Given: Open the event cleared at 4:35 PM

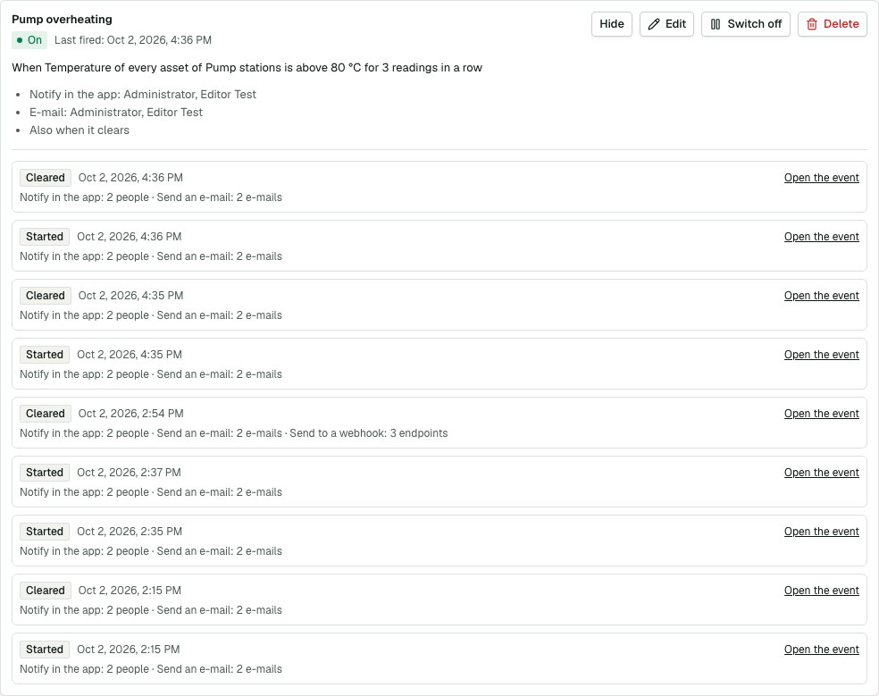Looking at the screenshot, I should point(821,296).
